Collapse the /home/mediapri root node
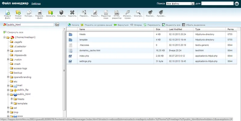 (5, 37)
